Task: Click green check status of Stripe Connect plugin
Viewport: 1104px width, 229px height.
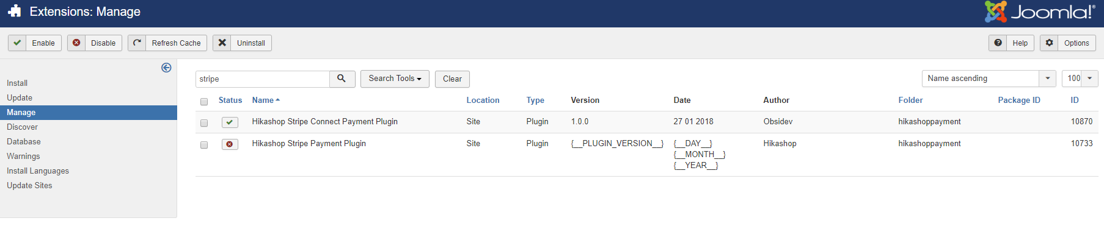Action: point(230,122)
